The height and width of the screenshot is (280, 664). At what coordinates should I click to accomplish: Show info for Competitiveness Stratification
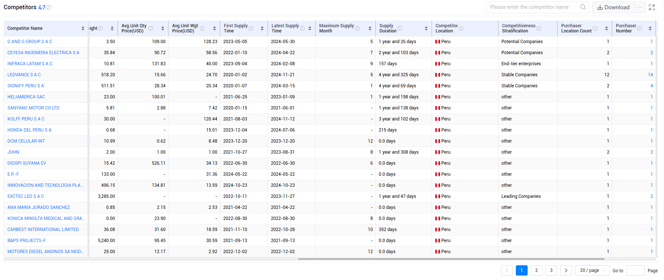[x=539, y=28]
